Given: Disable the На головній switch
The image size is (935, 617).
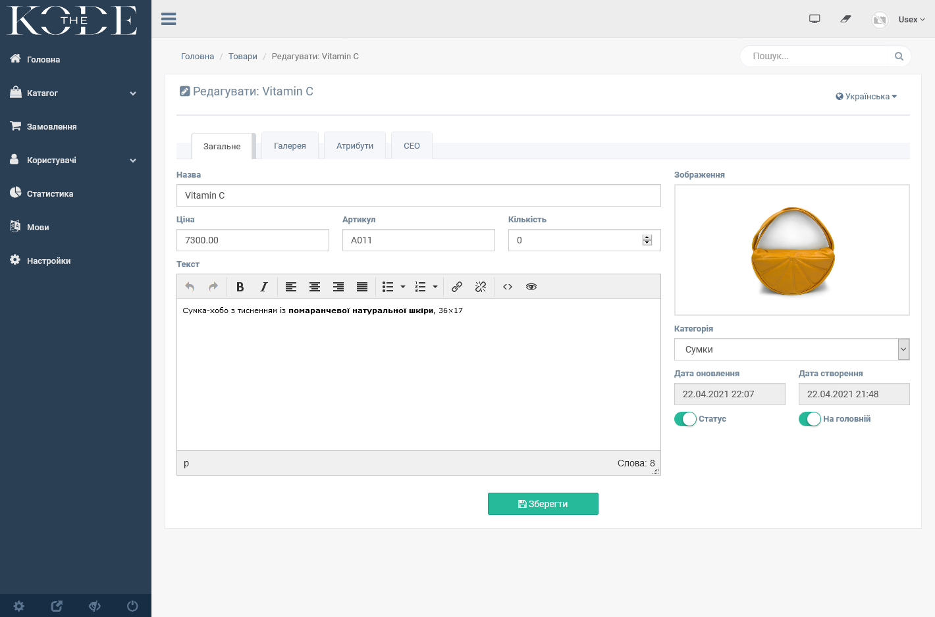Looking at the screenshot, I should (810, 419).
